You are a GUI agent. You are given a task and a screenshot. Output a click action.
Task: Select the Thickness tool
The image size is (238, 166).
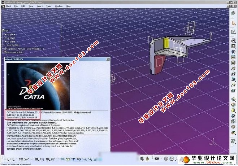click(x=233, y=121)
